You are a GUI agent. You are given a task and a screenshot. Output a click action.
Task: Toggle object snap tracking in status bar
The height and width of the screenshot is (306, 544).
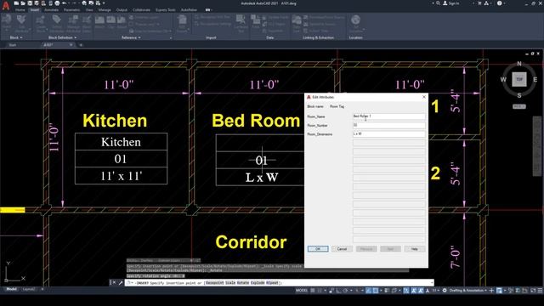pyautogui.click(x=368, y=291)
